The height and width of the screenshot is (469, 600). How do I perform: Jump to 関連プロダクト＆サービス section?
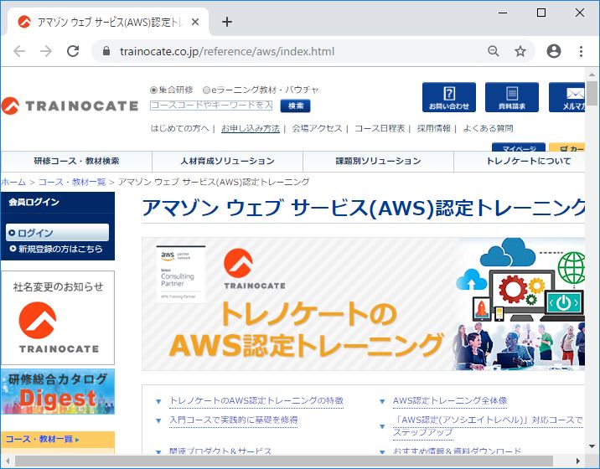click(x=220, y=451)
